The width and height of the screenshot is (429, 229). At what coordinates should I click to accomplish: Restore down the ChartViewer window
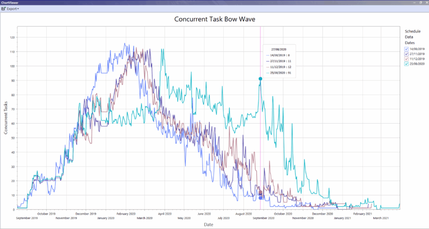click(x=420, y=3)
